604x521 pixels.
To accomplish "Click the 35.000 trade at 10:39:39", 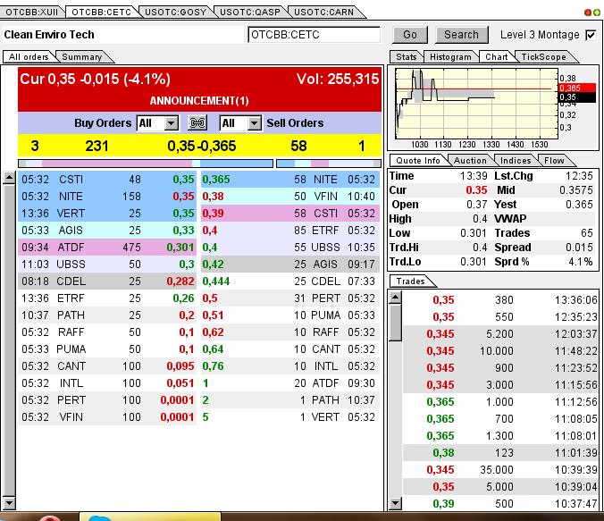I will [x=500, y=469].
